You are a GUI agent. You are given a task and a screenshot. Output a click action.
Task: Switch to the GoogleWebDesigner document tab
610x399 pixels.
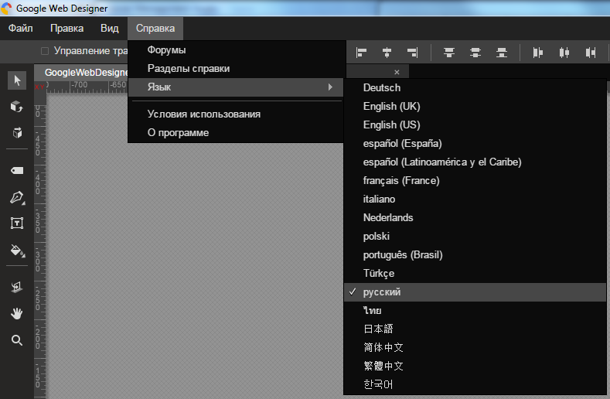pyautogui.click(x=85, y=72)
